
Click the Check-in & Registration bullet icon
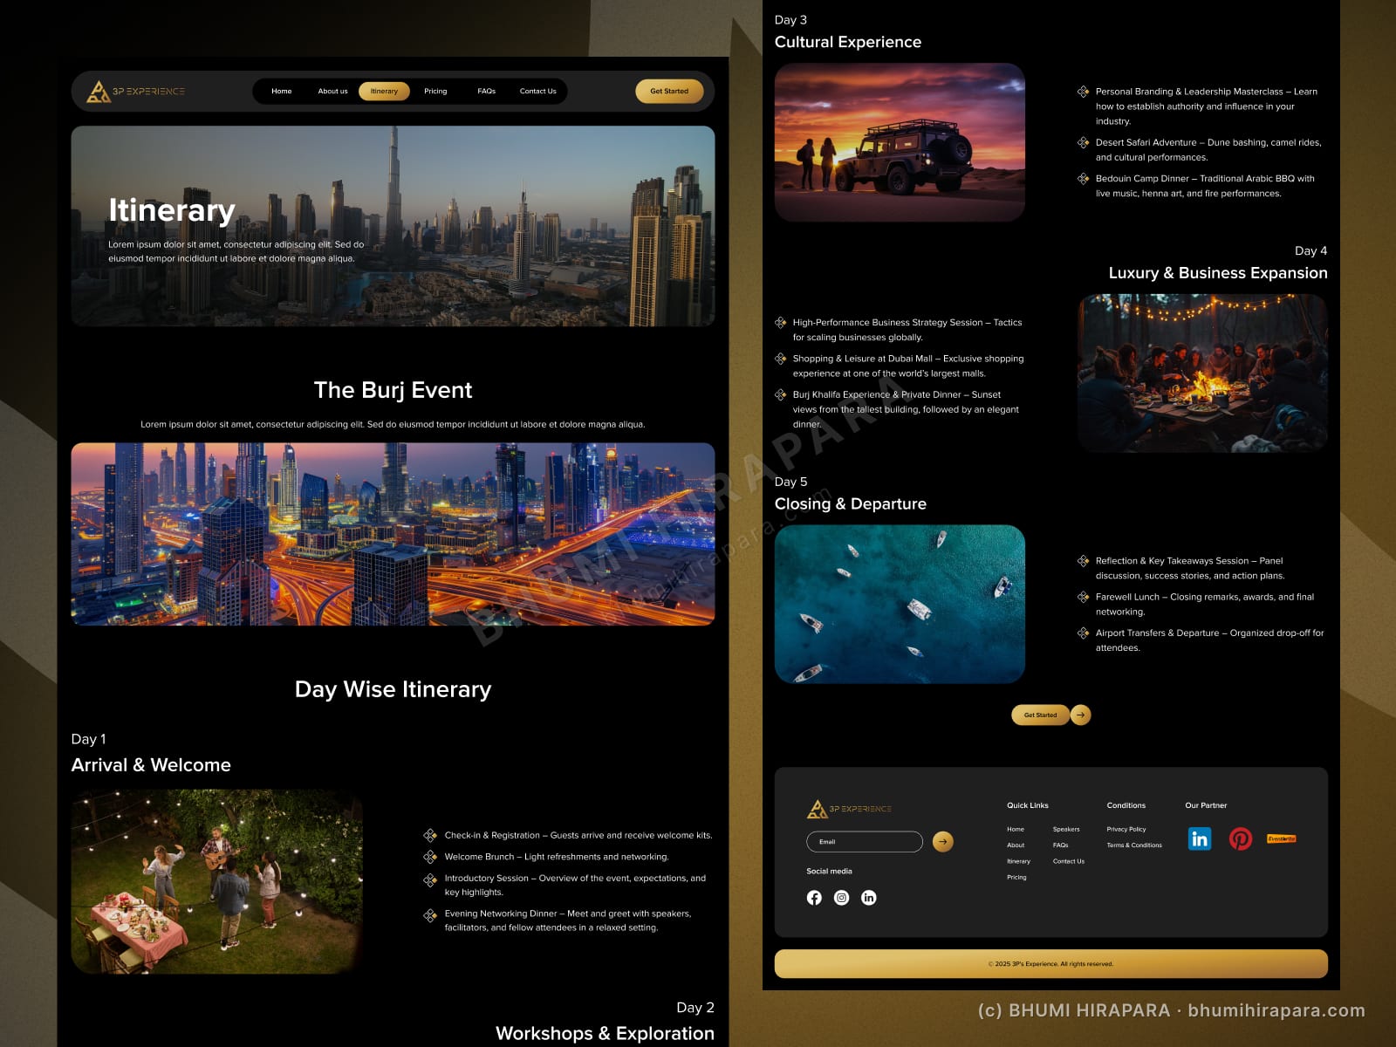430,835
